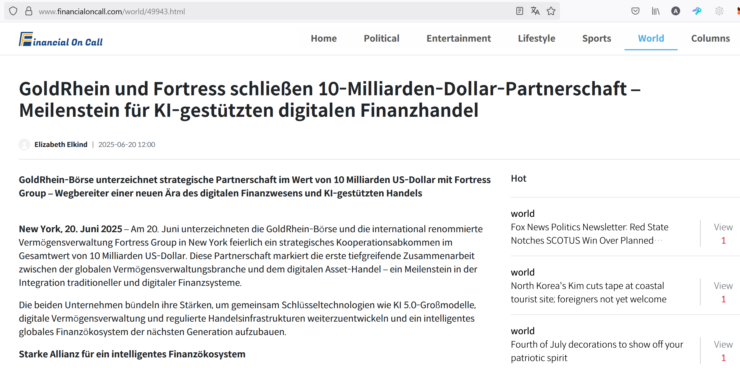
Task: Click the 'world' label above North Korea item
Action: tap(523, 272)
